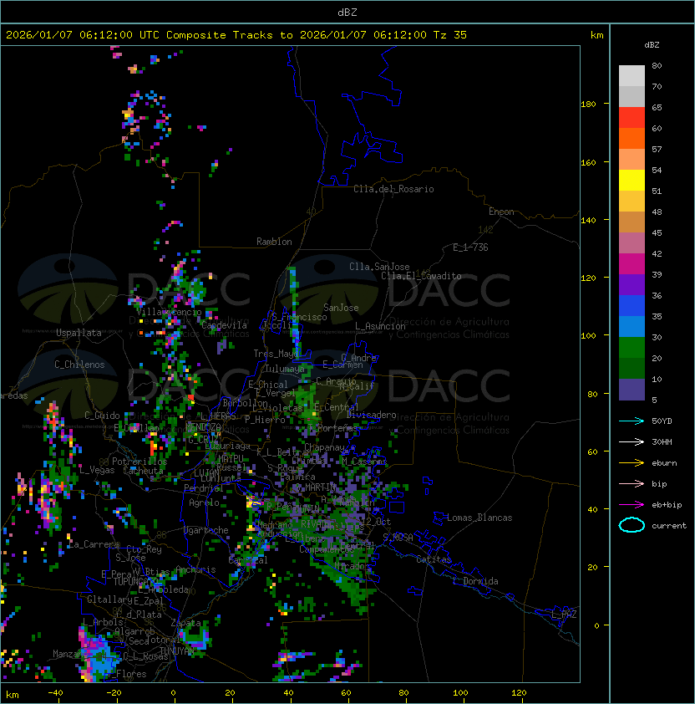Click the white 30HM arrow in legend
The width and height of the screenshot is (695, 704).
click(632, 441)
